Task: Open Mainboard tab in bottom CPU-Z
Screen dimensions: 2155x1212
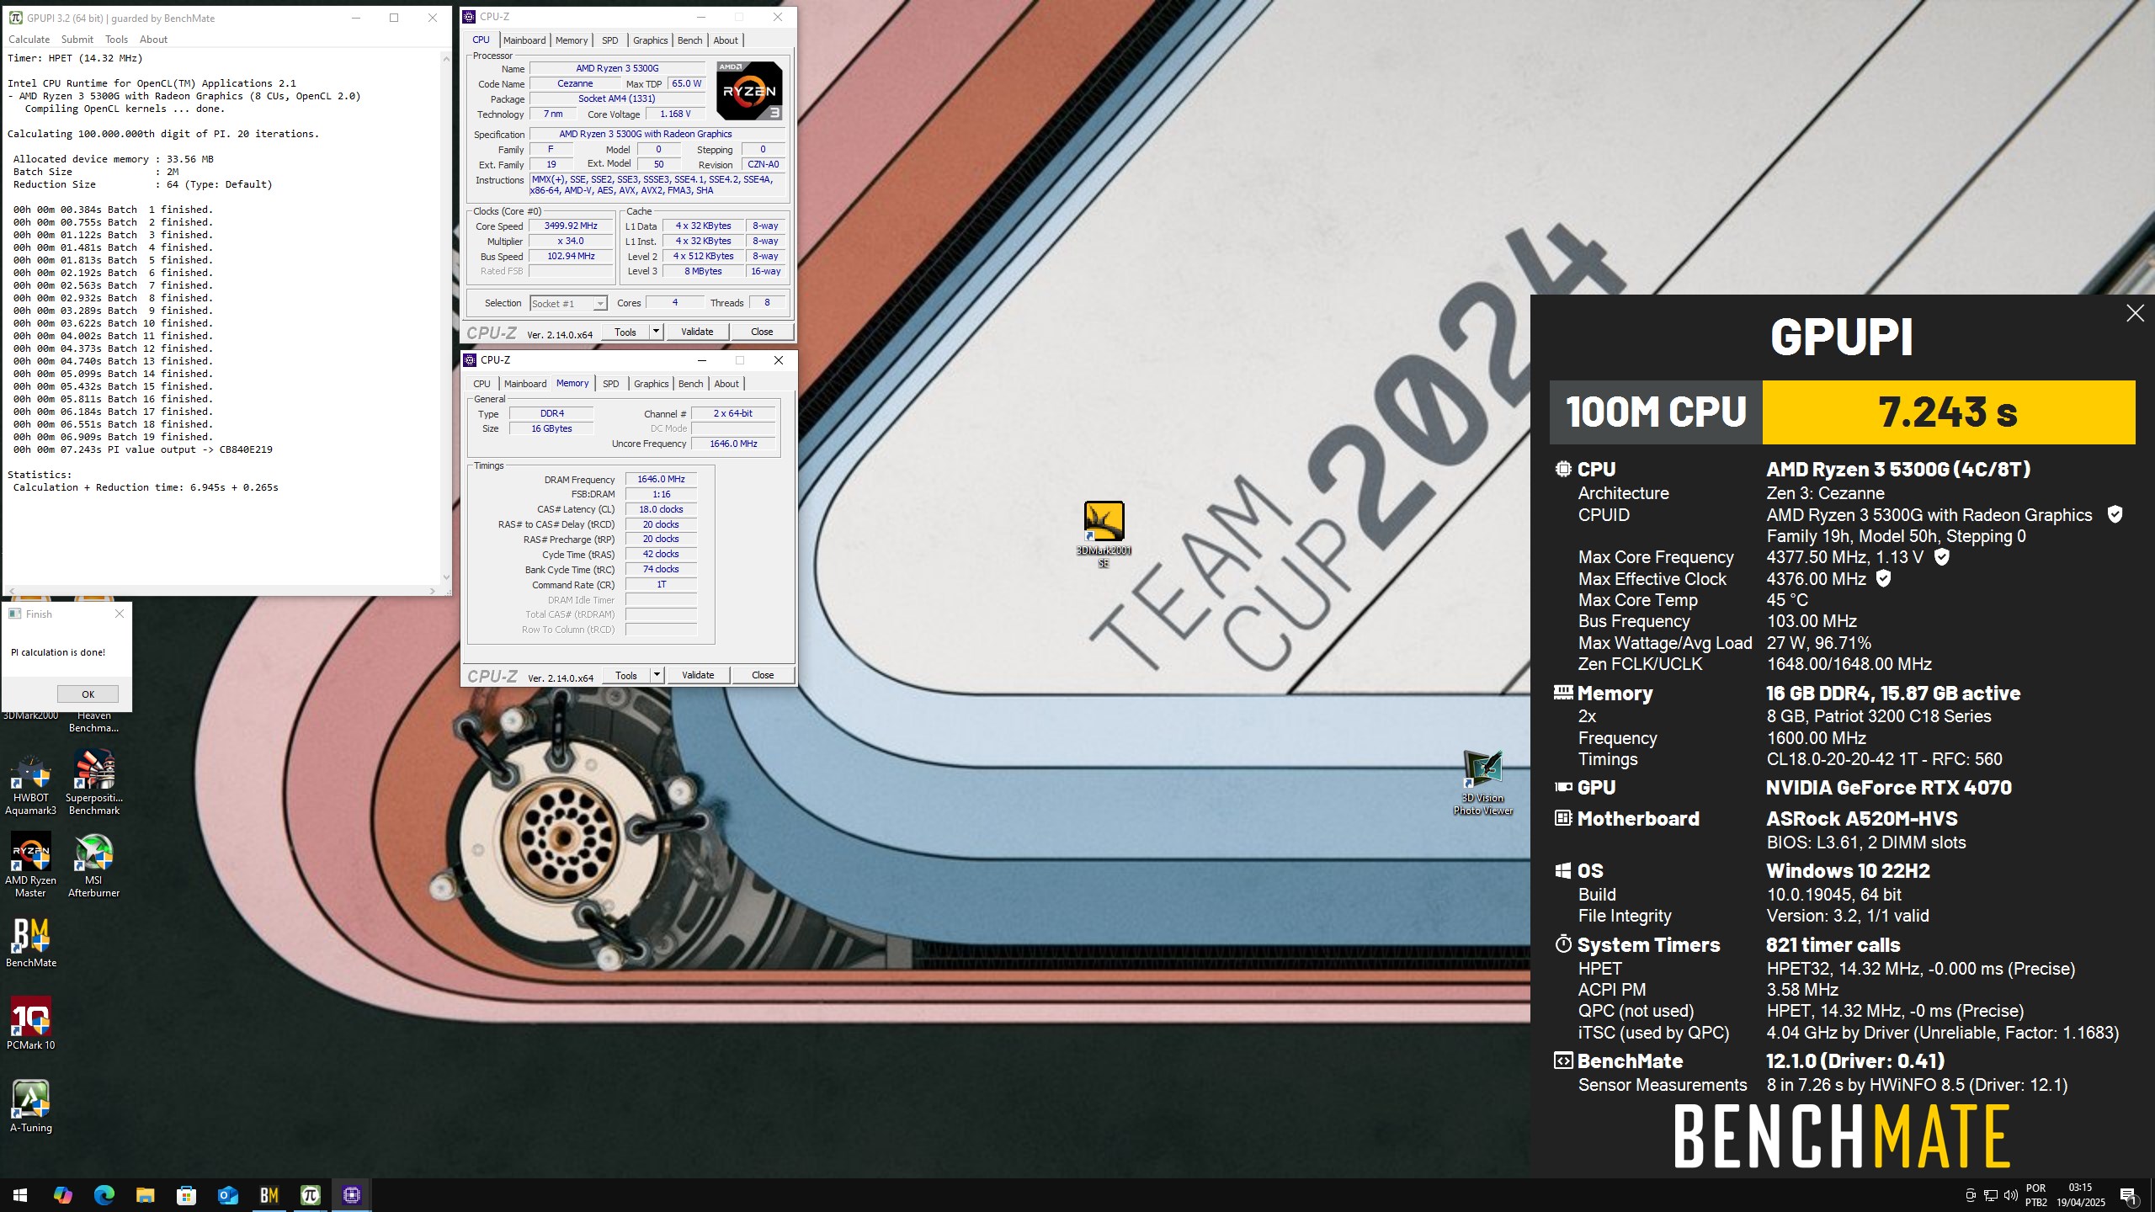Action: [525, 384]
